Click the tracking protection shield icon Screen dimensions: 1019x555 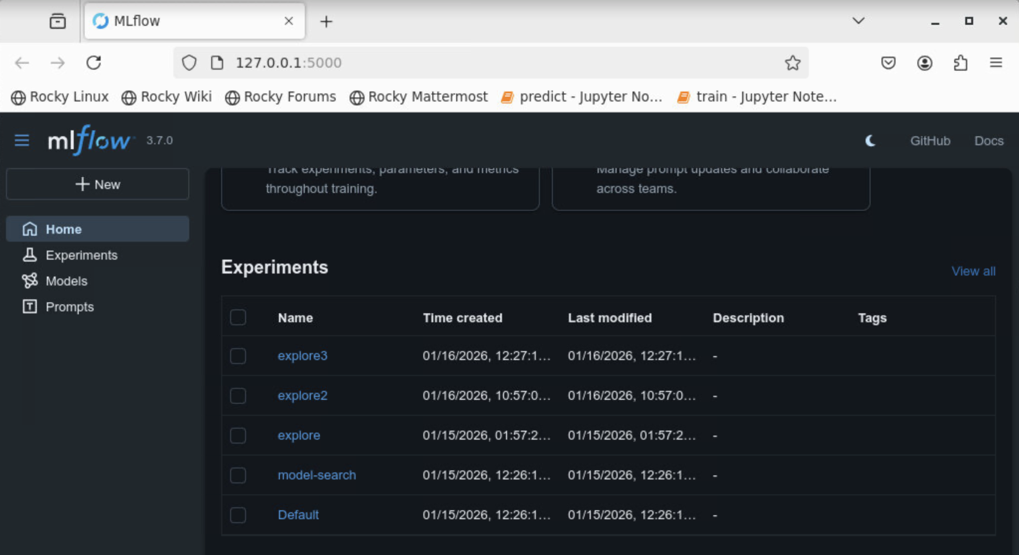pos(189,63)
